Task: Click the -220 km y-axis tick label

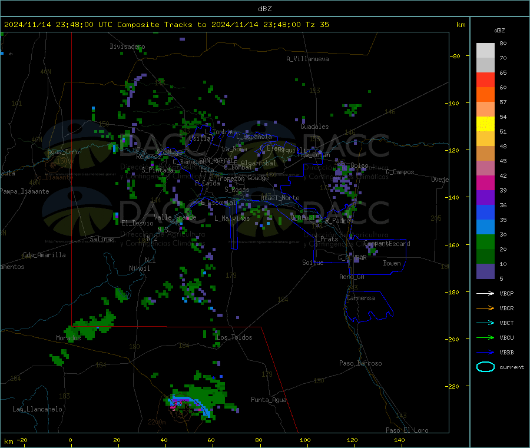Action: click(x=452, y=387)
